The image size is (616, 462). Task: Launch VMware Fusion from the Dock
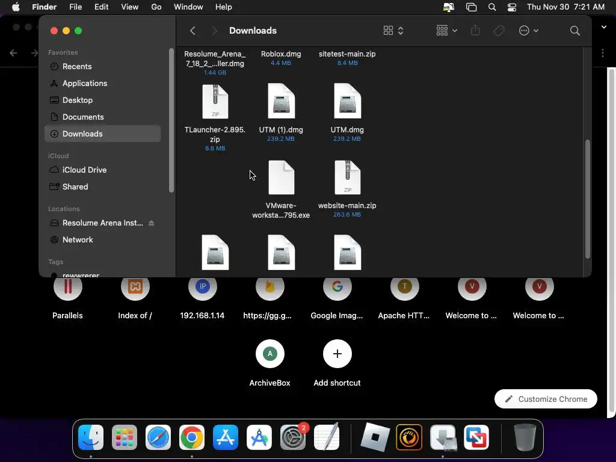point(476,437)
